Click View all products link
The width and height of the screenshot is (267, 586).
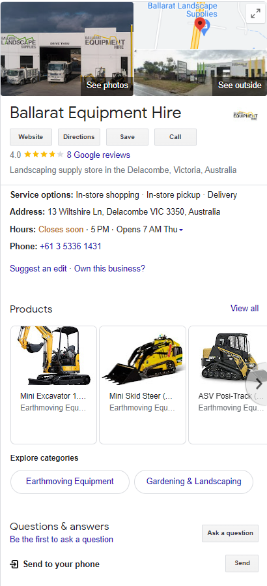click(x=245, y=308)
